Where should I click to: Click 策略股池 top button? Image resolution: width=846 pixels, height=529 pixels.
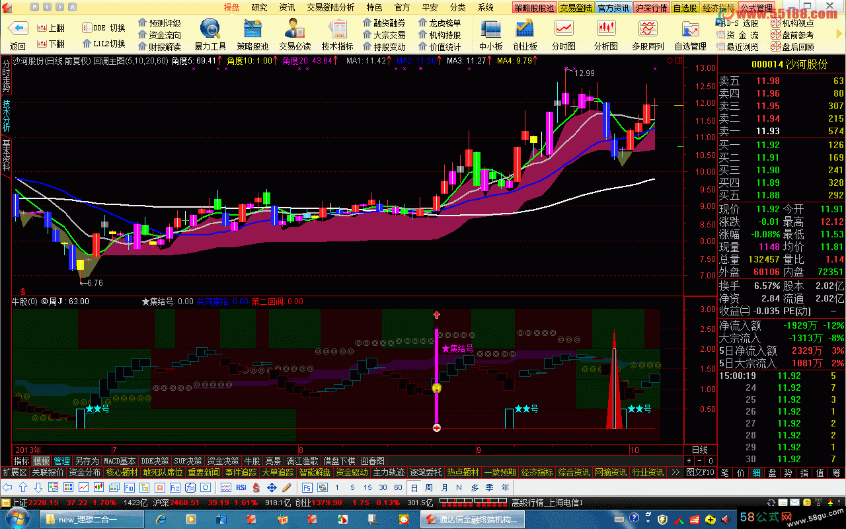coord(534,8)
